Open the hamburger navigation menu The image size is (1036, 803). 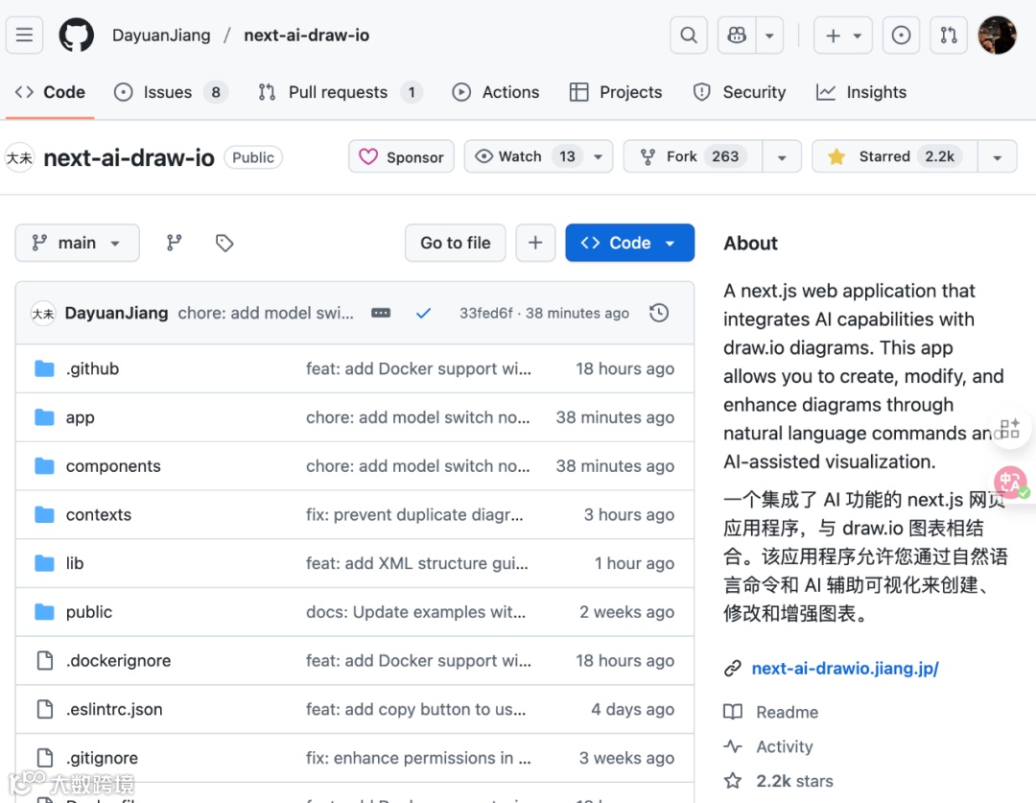click(x=24, y=35)
